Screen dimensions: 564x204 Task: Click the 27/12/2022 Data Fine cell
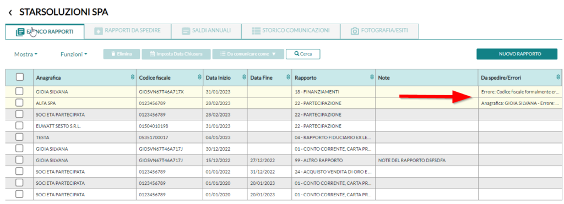click(269, 160)
